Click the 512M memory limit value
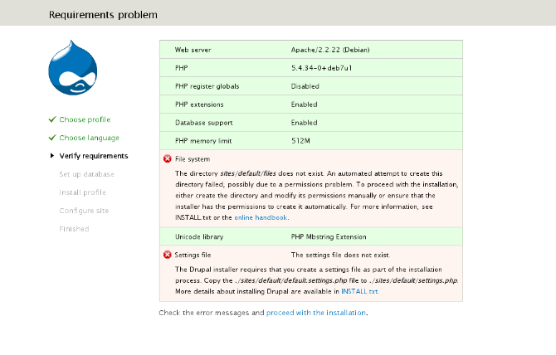Viewport: 556px width, 355px height. click(300, 141)
